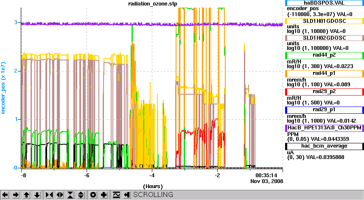The height and width of the screenshot is (200, 364).
Task: Select the hac_bcm_average curve legend
Action: pos(324,146)
